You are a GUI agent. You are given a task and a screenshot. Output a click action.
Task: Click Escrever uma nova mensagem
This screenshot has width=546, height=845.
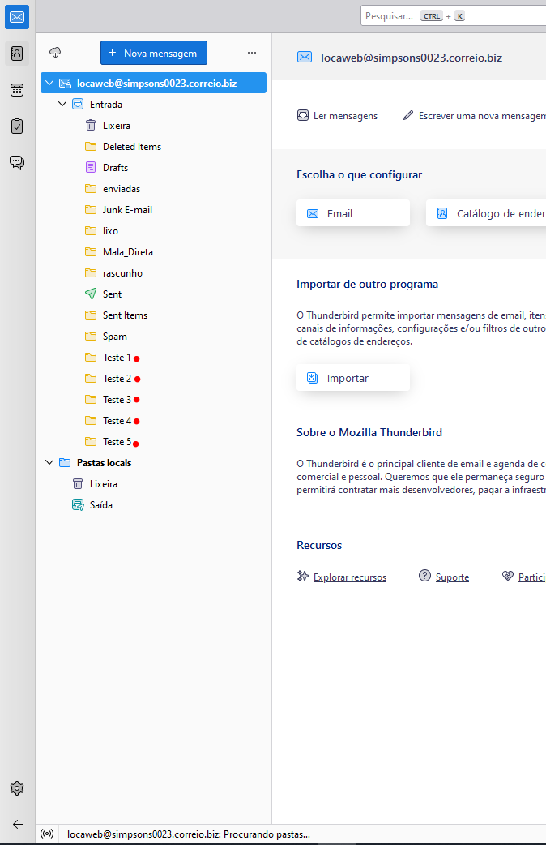pos(474,116)
